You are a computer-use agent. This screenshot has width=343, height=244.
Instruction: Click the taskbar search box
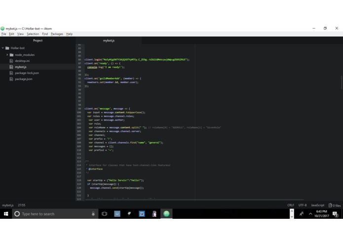pyautogui.click(x=55, y=214)
